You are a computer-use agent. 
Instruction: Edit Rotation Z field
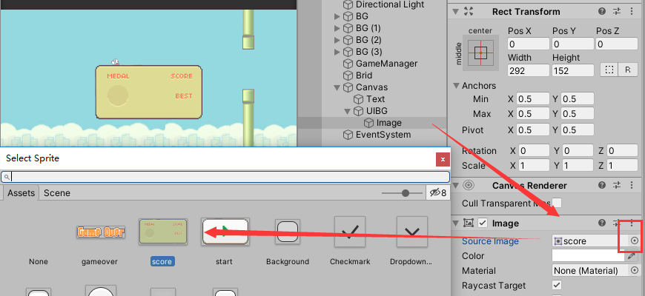coord(623,151)
